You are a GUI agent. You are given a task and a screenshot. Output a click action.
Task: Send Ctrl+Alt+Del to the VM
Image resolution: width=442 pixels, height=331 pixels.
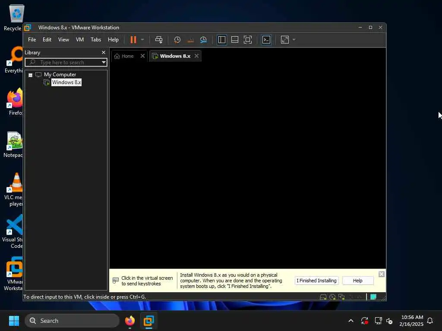159,40
